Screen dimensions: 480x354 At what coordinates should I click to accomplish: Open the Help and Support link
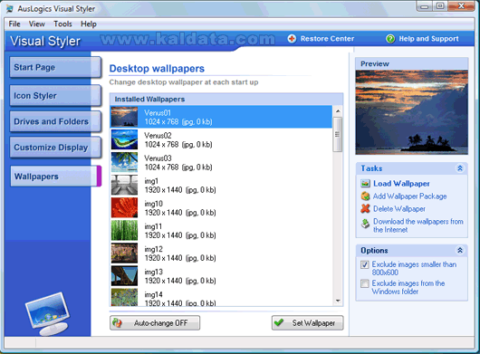point(428,39)
